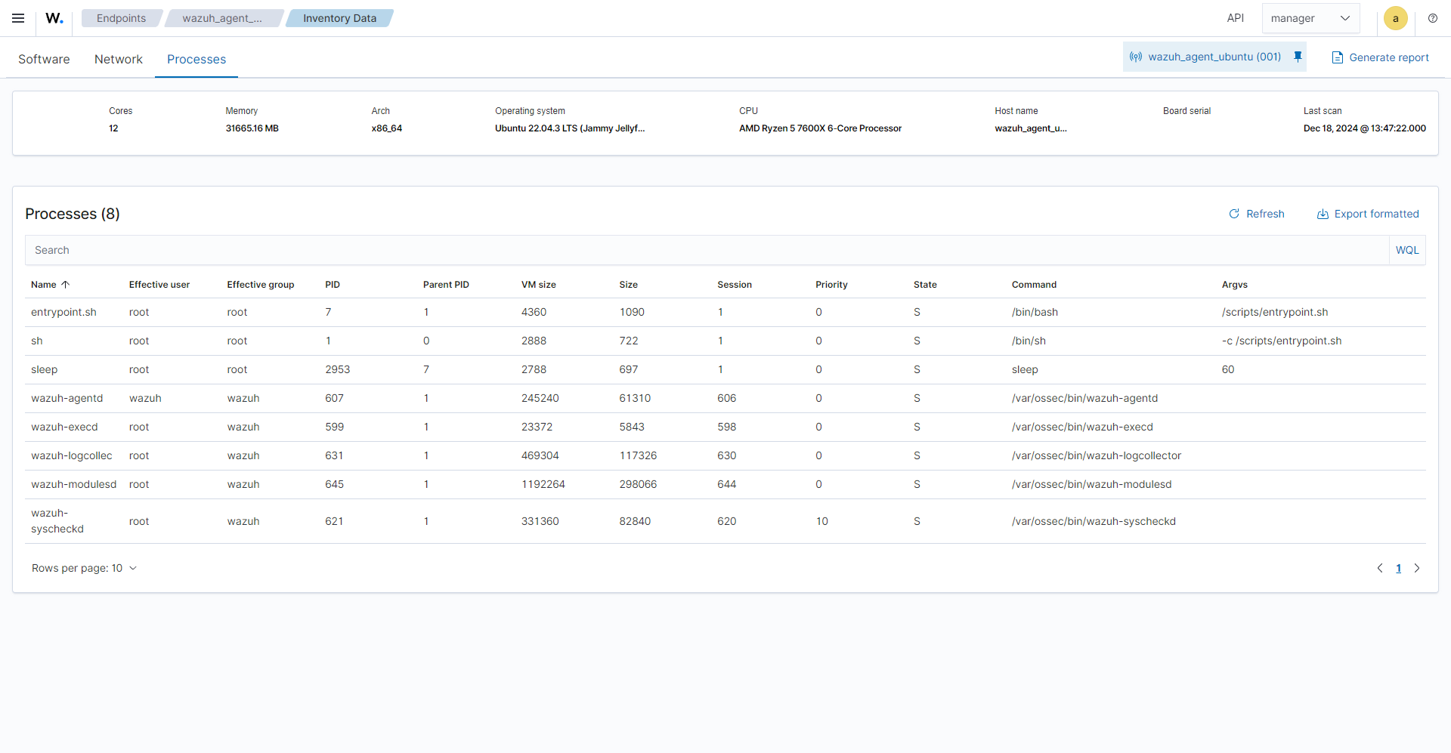This screenshot has width=1451, height=753.
Task: Open the help icon in header
Action: pos(1433,18)
